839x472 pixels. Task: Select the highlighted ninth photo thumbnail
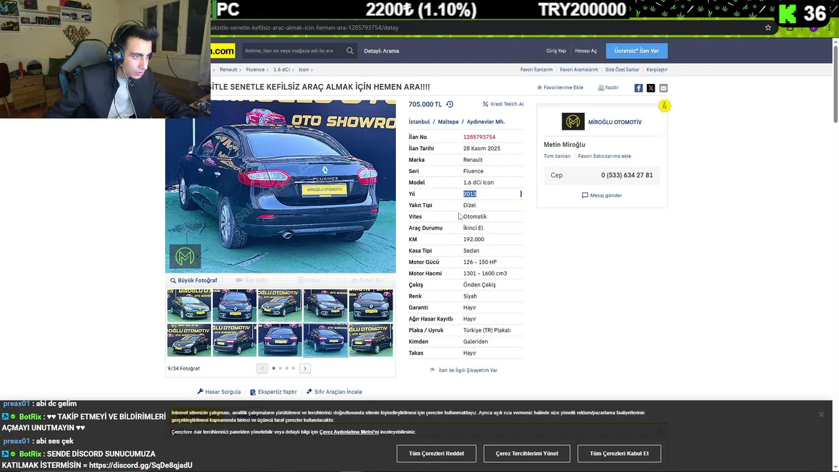(x=326, y=340)
